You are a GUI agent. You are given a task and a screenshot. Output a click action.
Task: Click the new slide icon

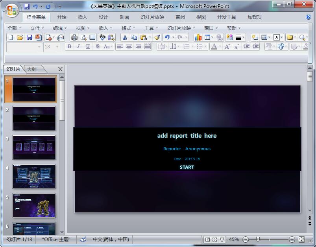point(255,37)
